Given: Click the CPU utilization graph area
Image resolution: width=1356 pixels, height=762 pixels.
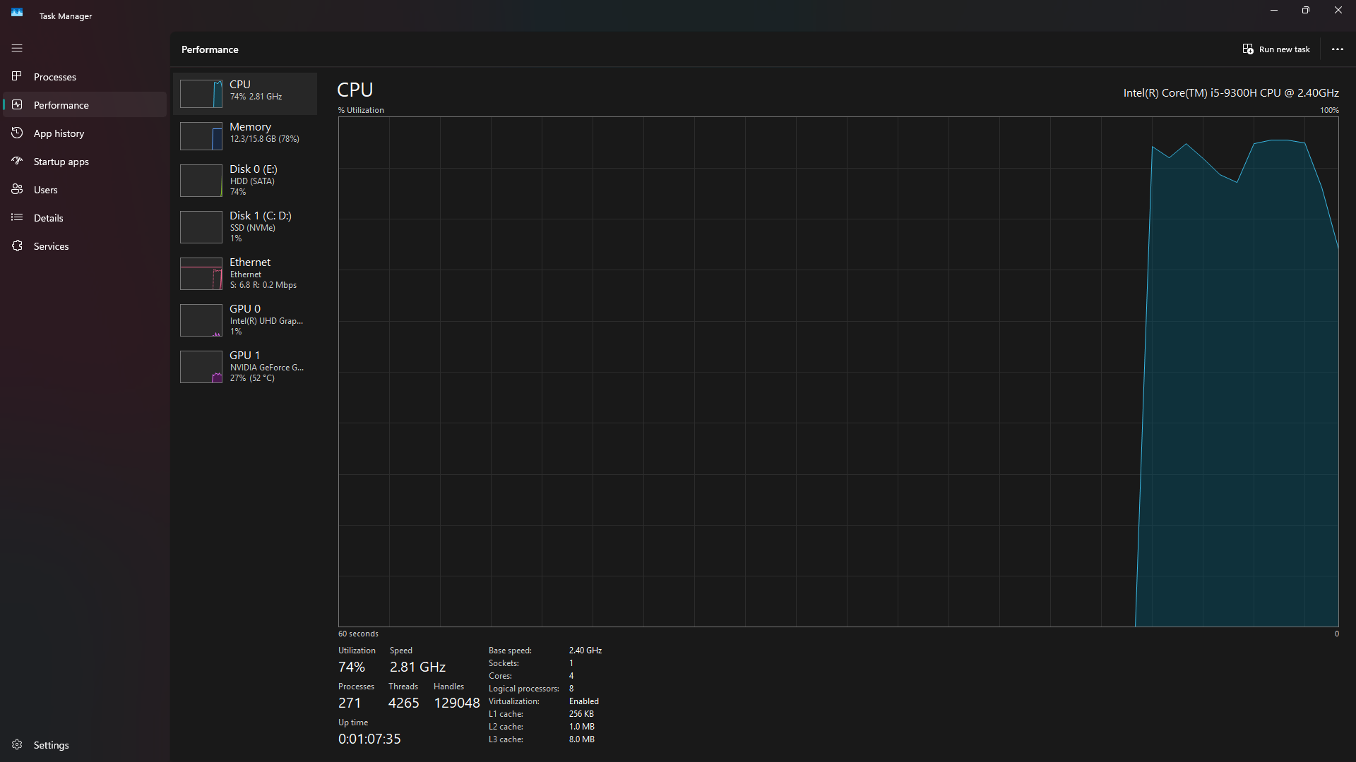Looking at the screenshot, I should click(x=838, y=371).
